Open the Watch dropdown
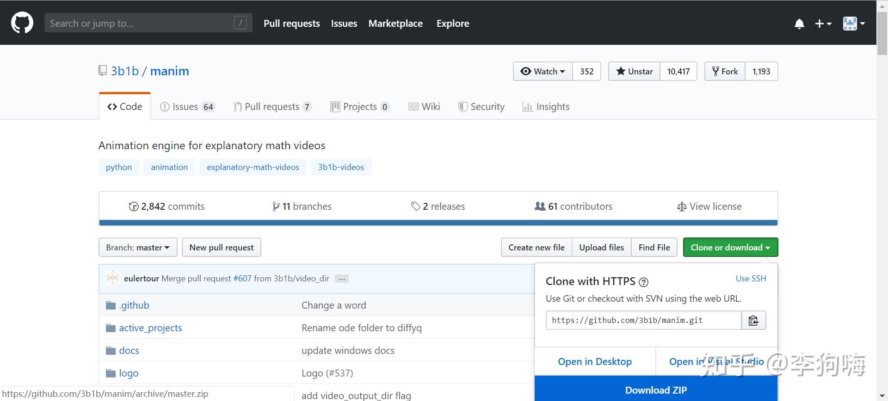This screenshot has width=888, height=401. pyautogui.click(x=543, y=71)
